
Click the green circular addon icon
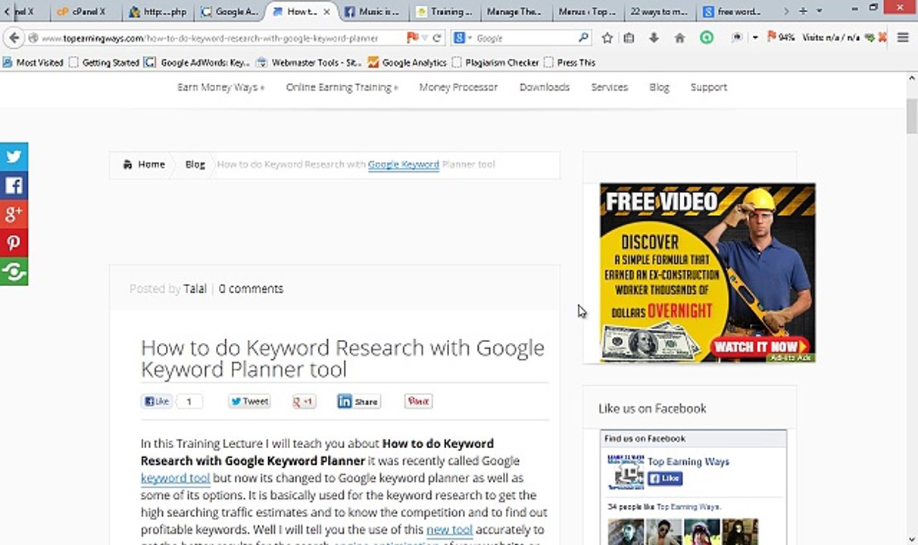click(x=706, y=37)
